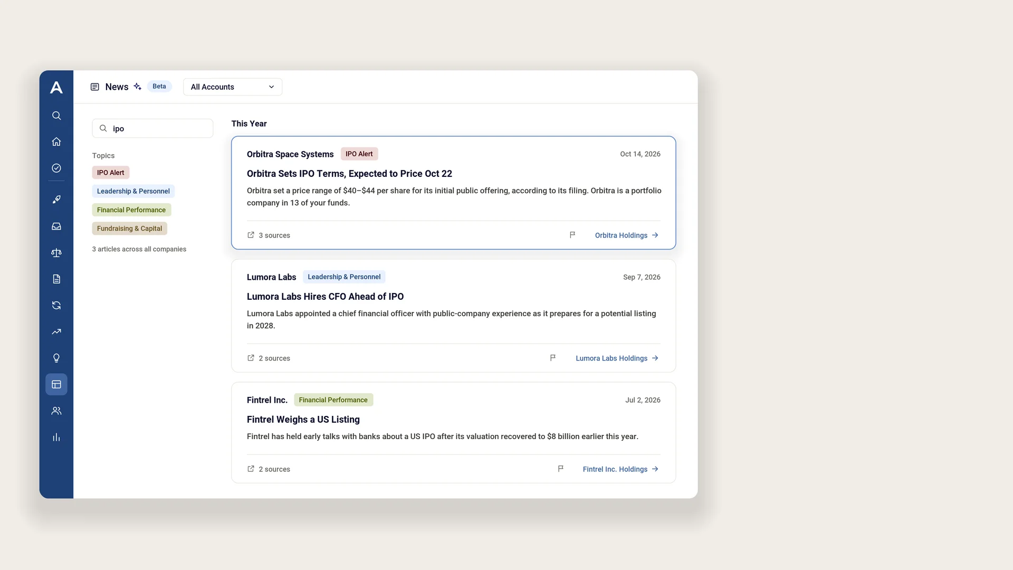
Task: Expand the All Accounts dropdown
Action: pyautogui.click(x=233, y=87)
